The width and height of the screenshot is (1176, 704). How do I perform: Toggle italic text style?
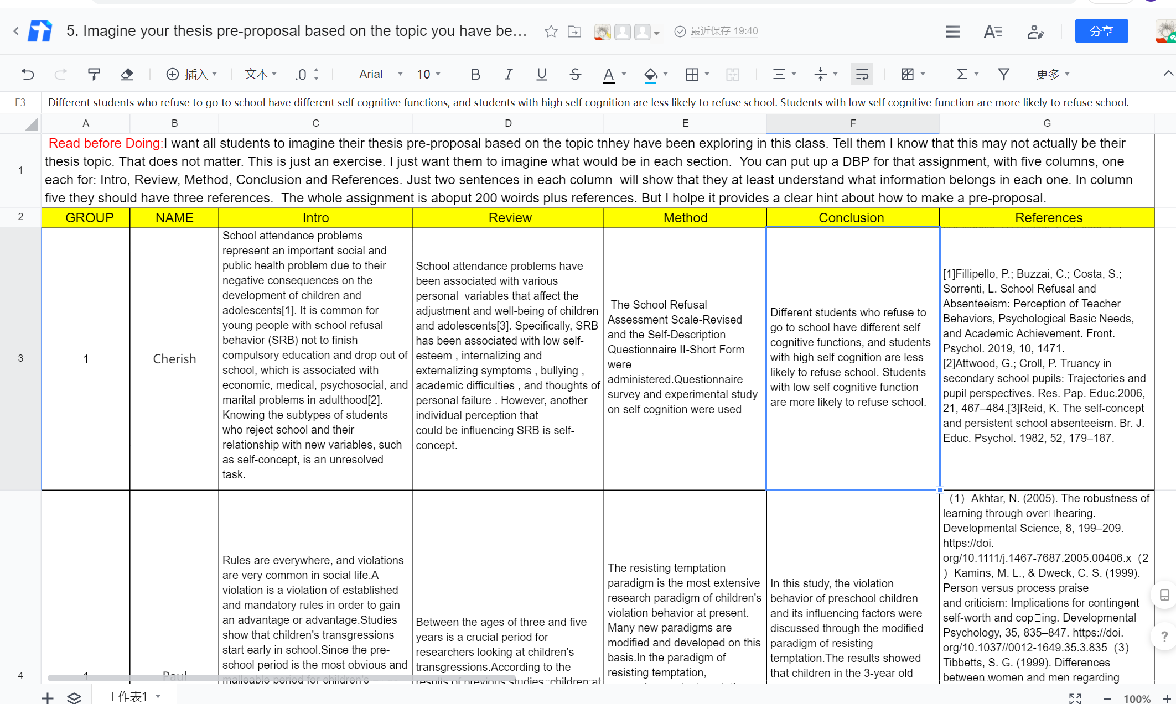click(508, 74)
